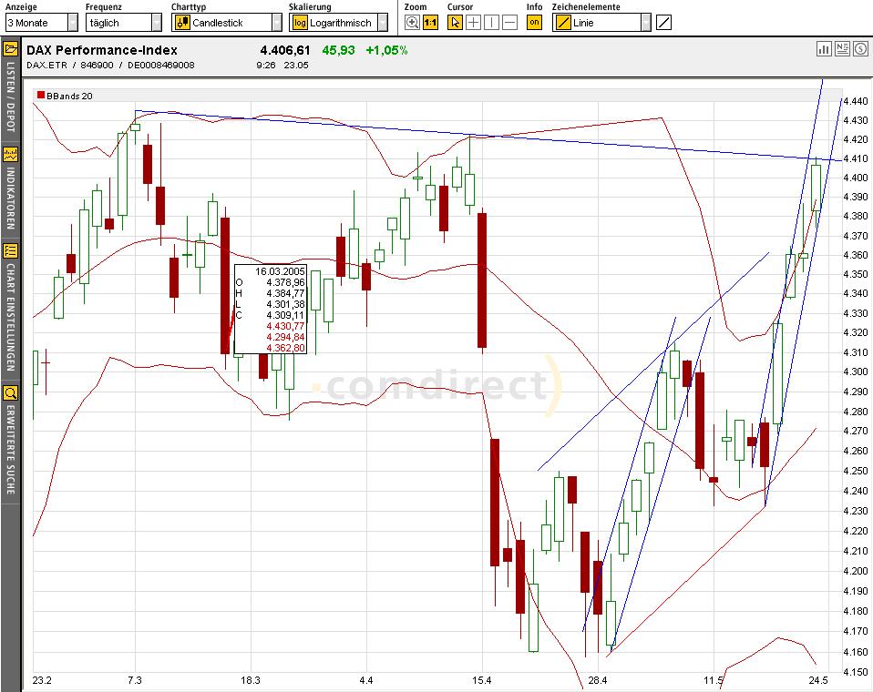Click the 4.150 price axis label
Screen dimensions: 873x692
tap(856, 672)
